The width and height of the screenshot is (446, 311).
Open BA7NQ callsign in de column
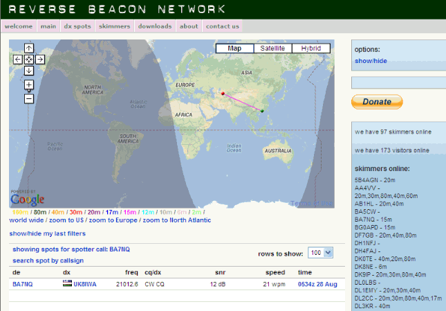pyautogui.click(x=22, y=284)
